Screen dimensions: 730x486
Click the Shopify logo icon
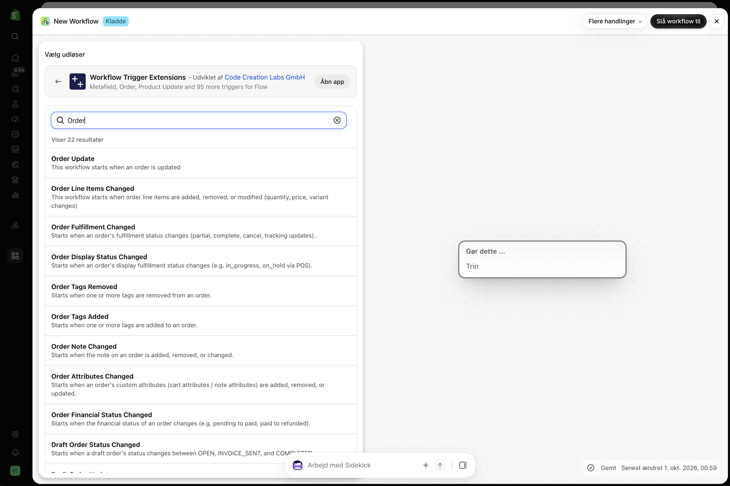(15, 15)
